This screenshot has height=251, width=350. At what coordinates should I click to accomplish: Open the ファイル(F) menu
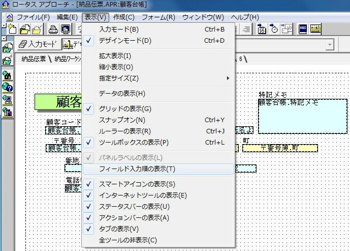[x=33, y=17]
